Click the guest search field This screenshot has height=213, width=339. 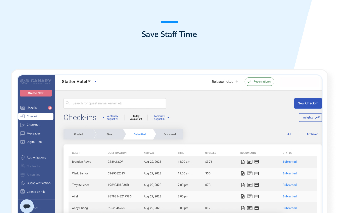[x=115, y=103]
